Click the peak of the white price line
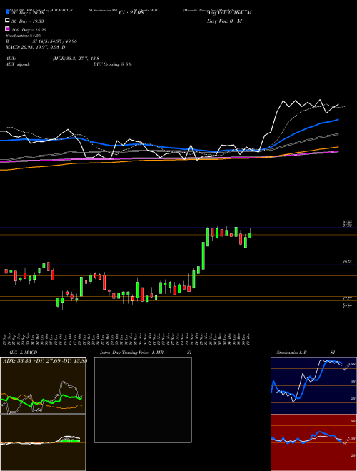The width and height of the screenshot is (357, 471). point(320,100)
